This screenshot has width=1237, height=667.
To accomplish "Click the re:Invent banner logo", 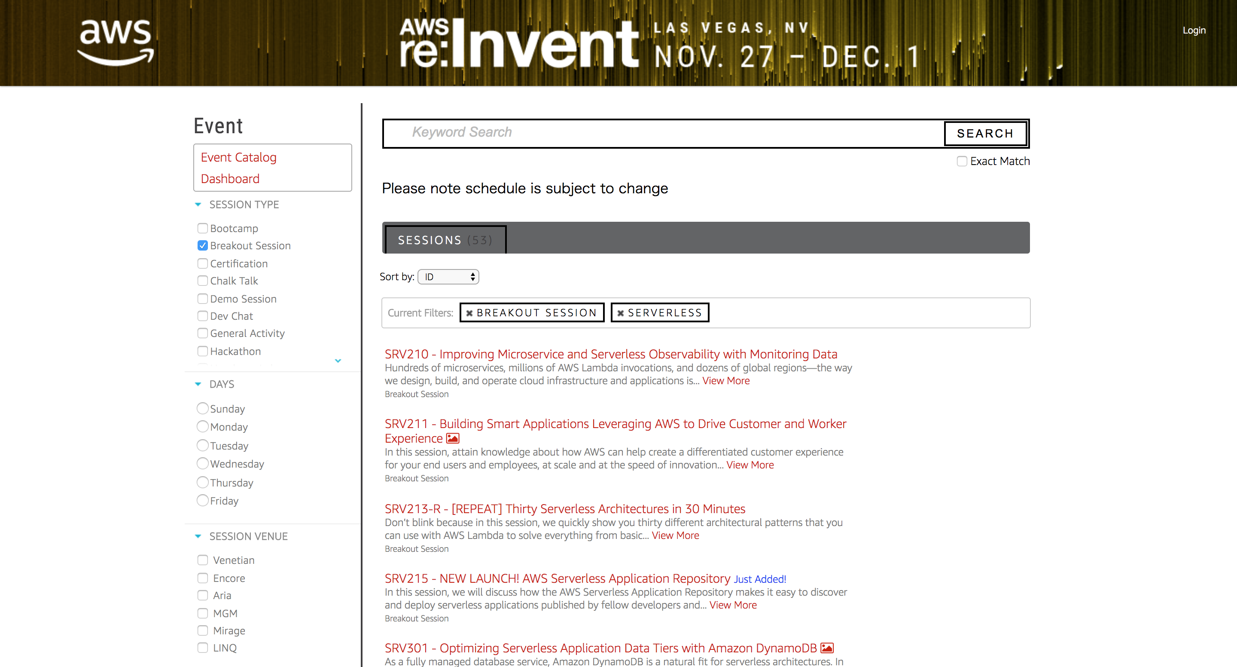I will pos(518,43).
